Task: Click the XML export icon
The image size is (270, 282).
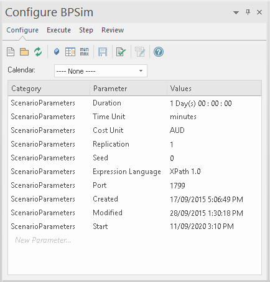Action: [140, 52]
